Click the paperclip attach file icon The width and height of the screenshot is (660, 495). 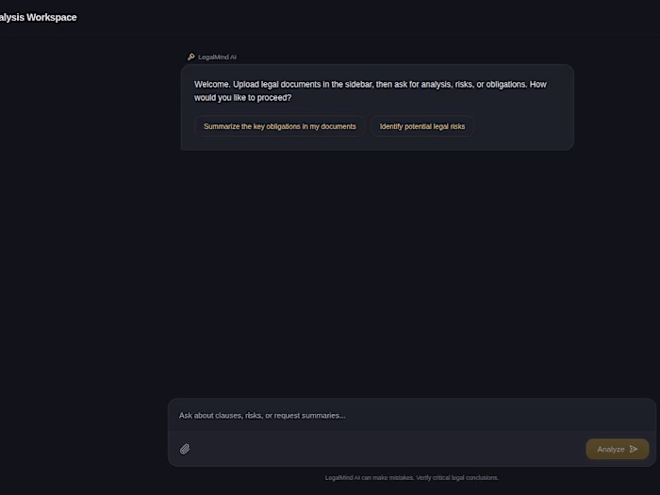pos(185,449)
